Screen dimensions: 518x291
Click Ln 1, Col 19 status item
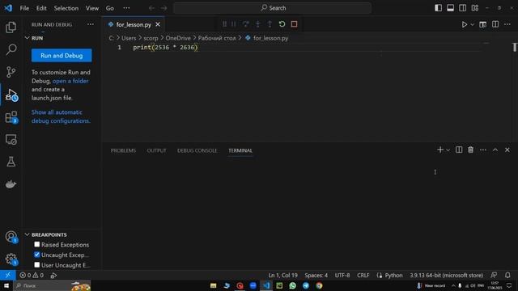pos(282,275)
